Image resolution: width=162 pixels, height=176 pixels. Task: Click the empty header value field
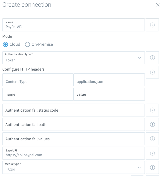pos(109,94)
